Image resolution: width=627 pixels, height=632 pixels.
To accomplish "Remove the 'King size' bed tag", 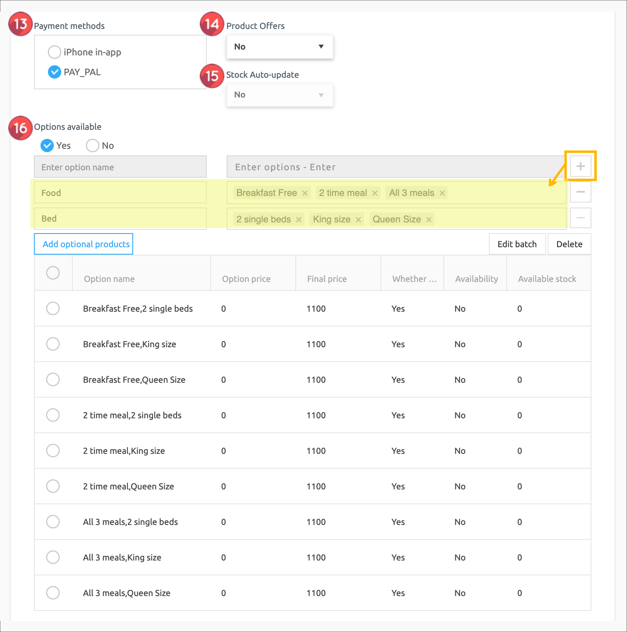I will coord(358,219).
